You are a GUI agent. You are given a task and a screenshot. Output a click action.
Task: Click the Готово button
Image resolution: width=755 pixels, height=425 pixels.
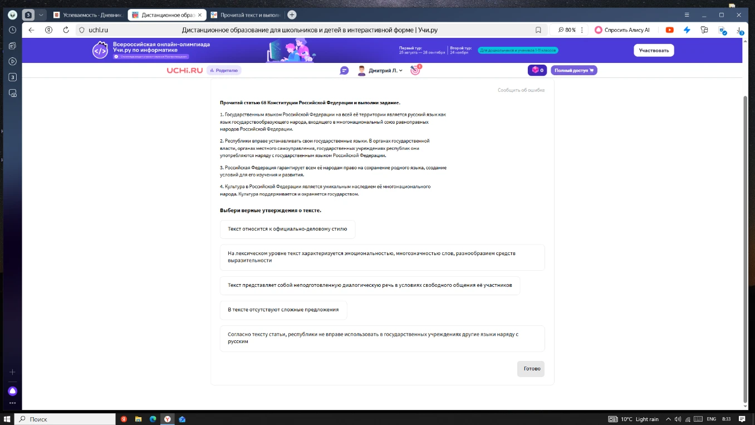click(x=531, y=369)
